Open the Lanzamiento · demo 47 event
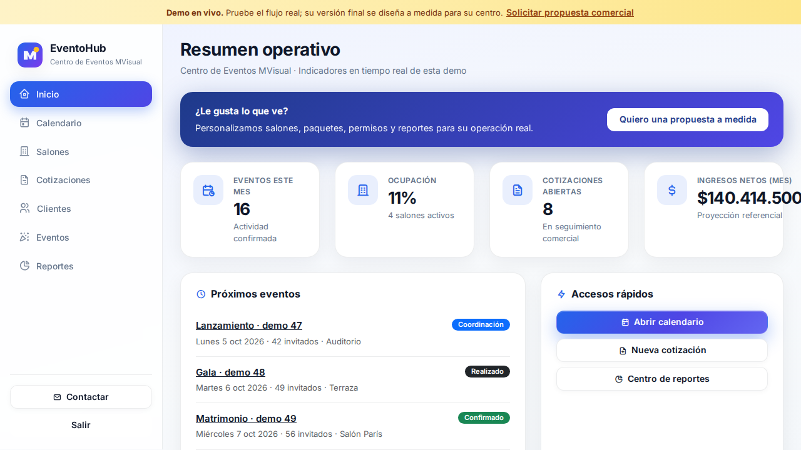801x450 pixels. click(249, 326)
